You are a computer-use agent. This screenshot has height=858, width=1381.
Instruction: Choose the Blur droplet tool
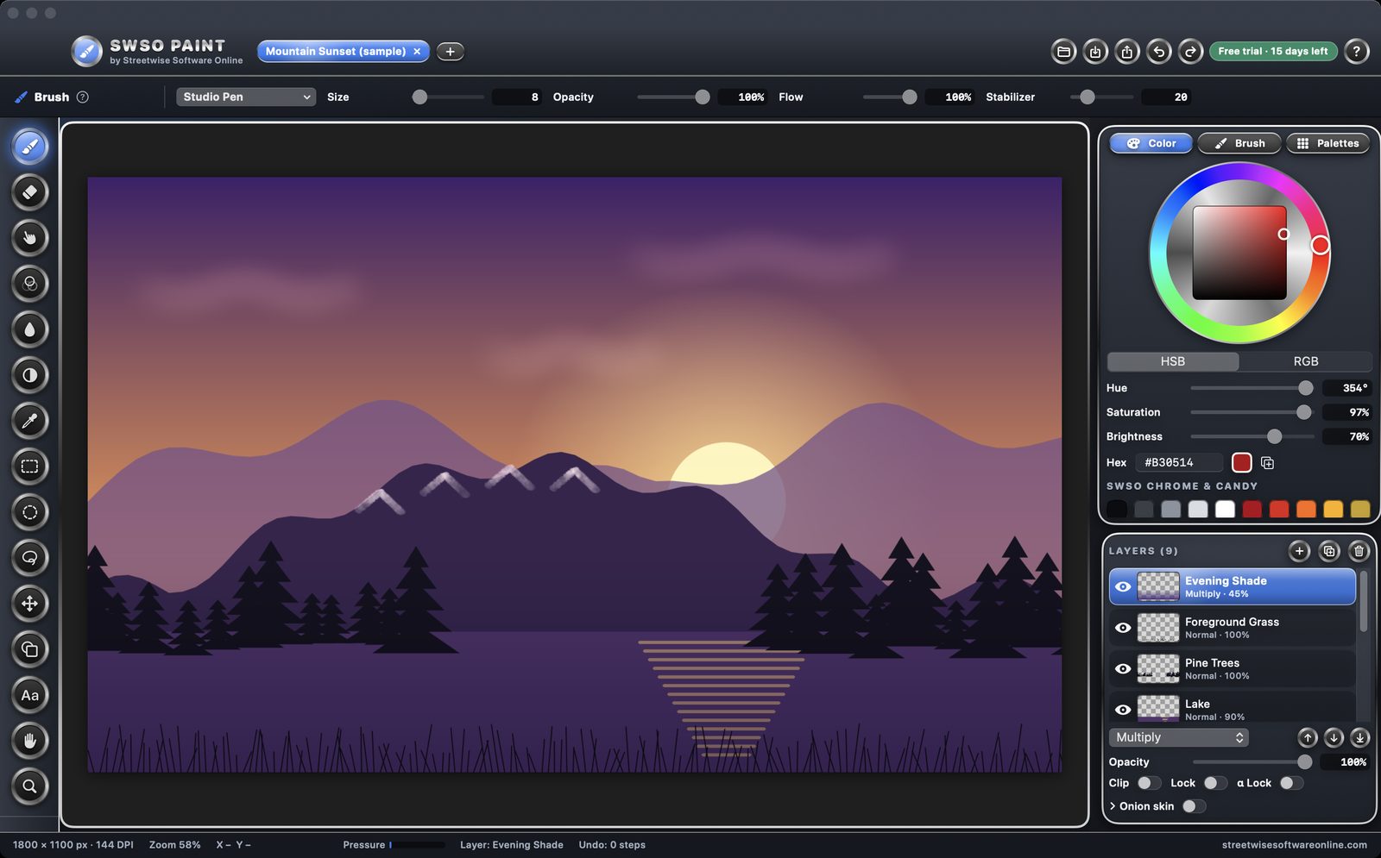click(29, 329)
